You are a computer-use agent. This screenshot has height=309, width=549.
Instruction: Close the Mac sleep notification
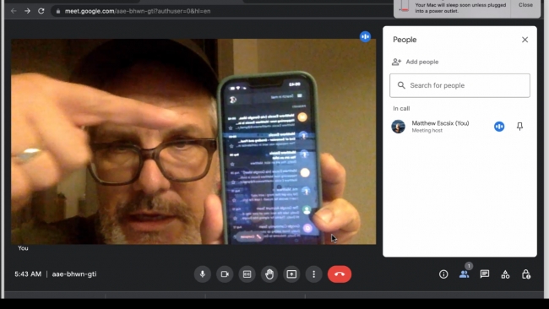[525, 5]
